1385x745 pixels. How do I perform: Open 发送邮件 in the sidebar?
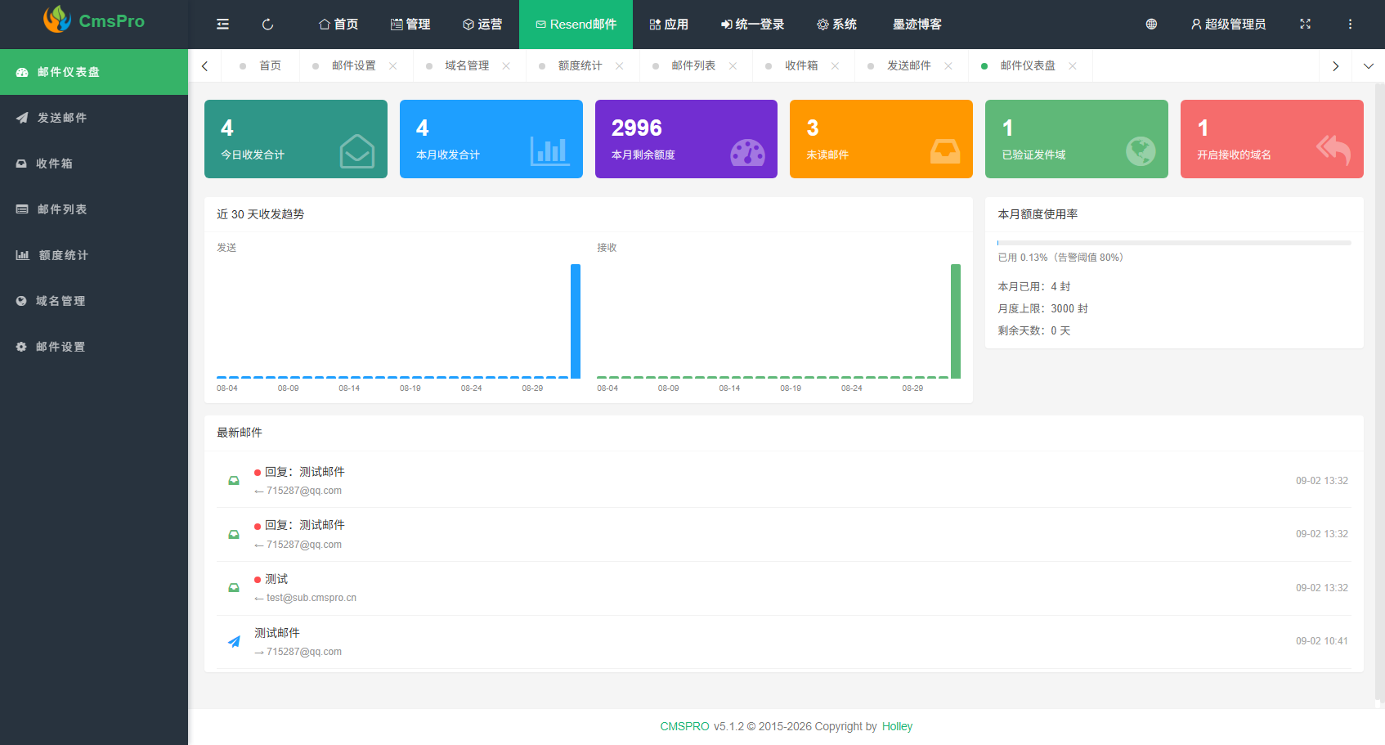click(94, 118)
